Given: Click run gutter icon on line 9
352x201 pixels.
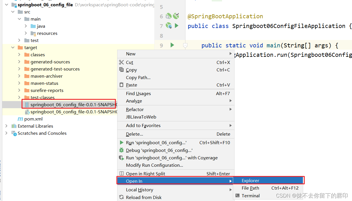Looking at the screenshot, I should 172,45.
